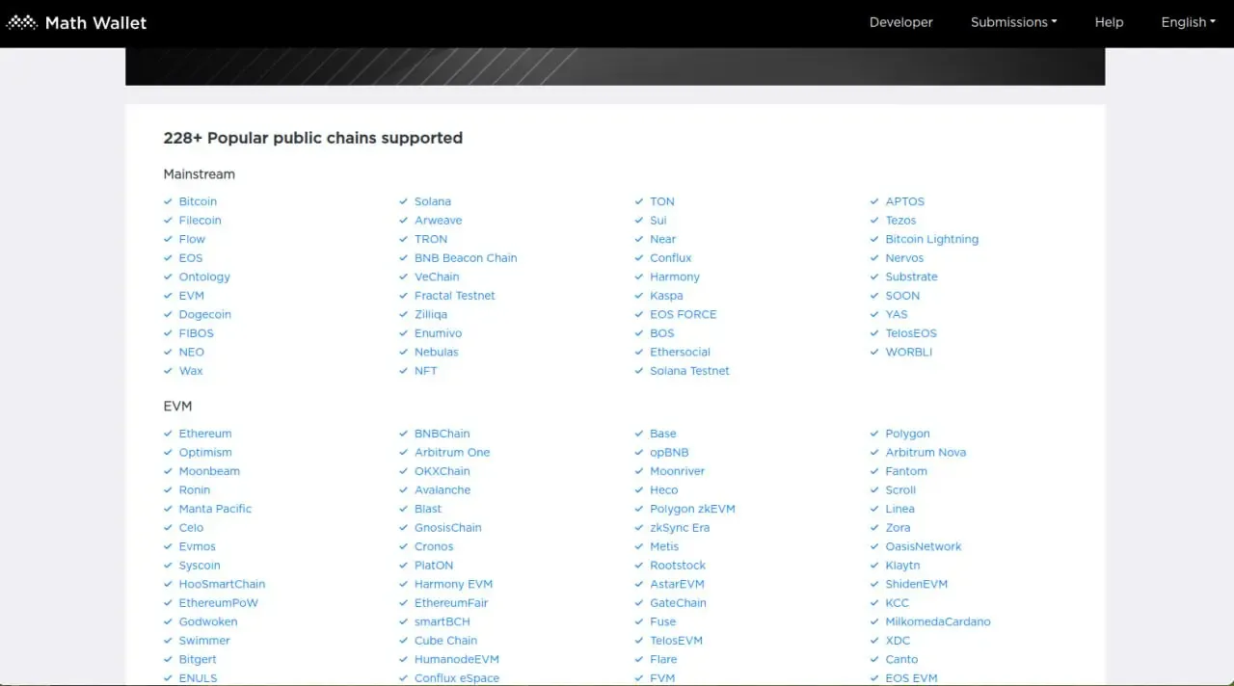Open the BNB Beacon Chain link
1234x686 pixels.
[466, 258]
